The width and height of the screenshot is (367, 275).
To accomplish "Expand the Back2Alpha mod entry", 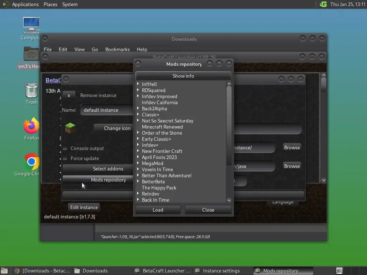I will coord(138,108).
